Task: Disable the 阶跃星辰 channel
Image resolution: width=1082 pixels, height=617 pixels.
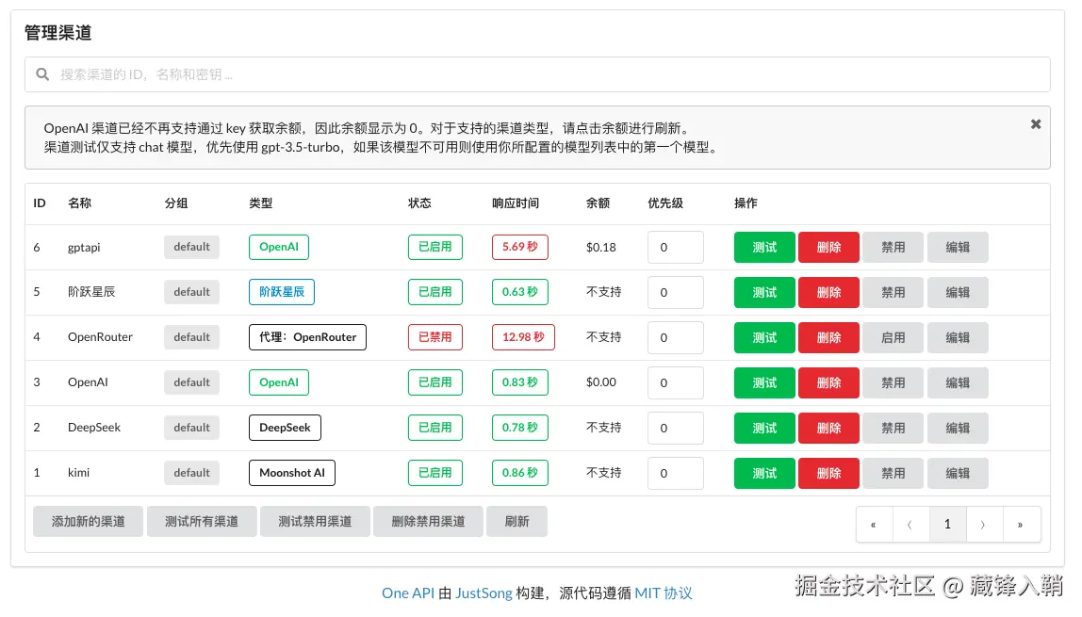Action: 893,292
